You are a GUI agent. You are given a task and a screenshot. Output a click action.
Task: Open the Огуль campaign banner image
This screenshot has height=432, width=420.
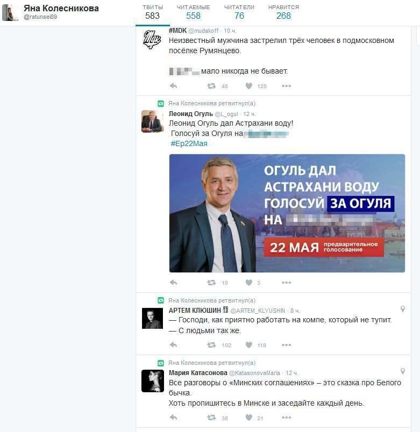pyautogui.click(x=287, y=213)
